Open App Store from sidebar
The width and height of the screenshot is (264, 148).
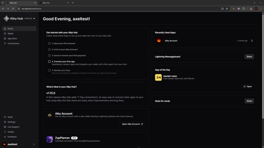click(x=12, y=39)
